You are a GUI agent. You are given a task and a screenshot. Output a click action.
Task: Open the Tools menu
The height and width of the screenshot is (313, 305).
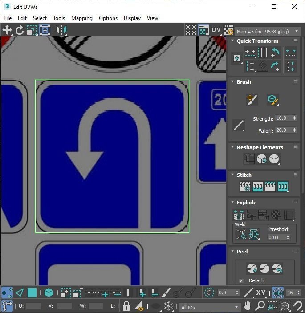(x=59, y=18)
